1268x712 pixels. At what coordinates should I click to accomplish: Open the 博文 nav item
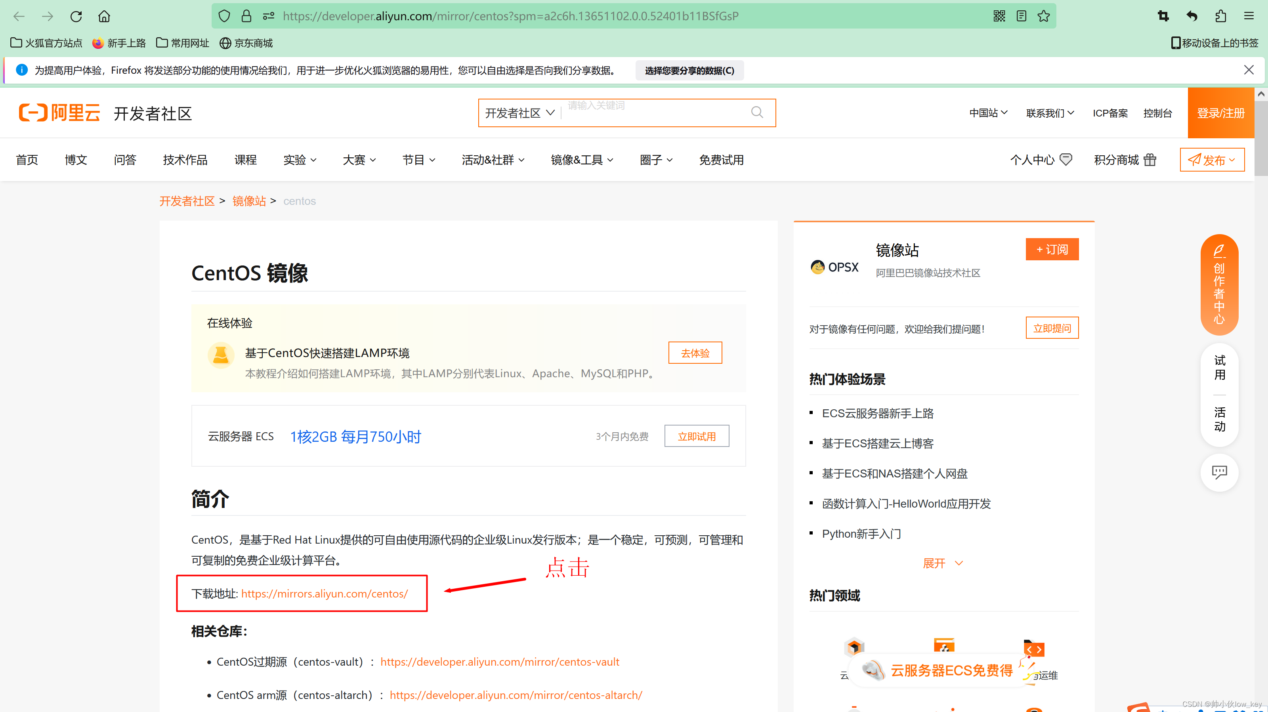pos(76,159)
